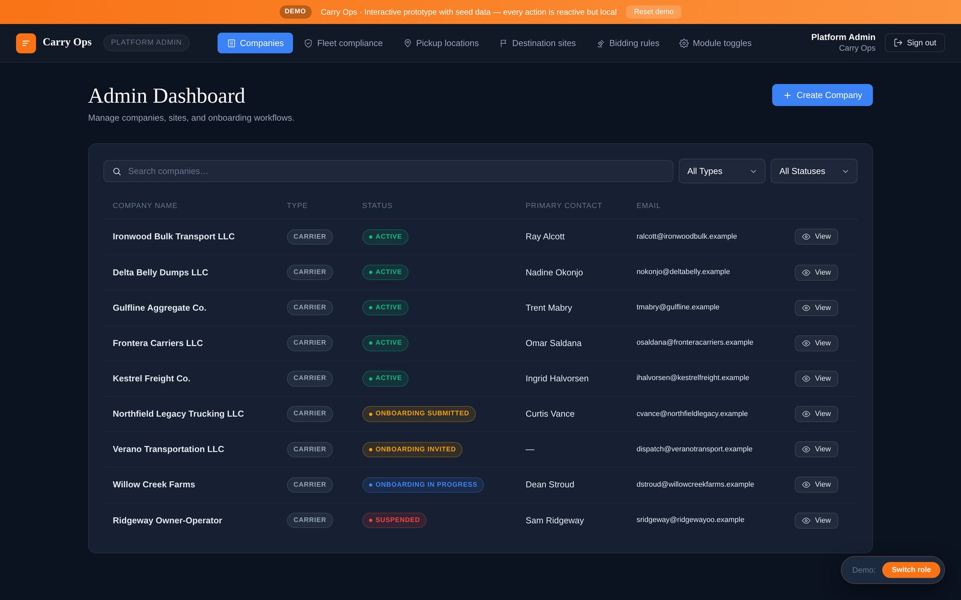View the Ridgeway Owner-Operator company
Screen dimensions: 961x600
(816, 521)
